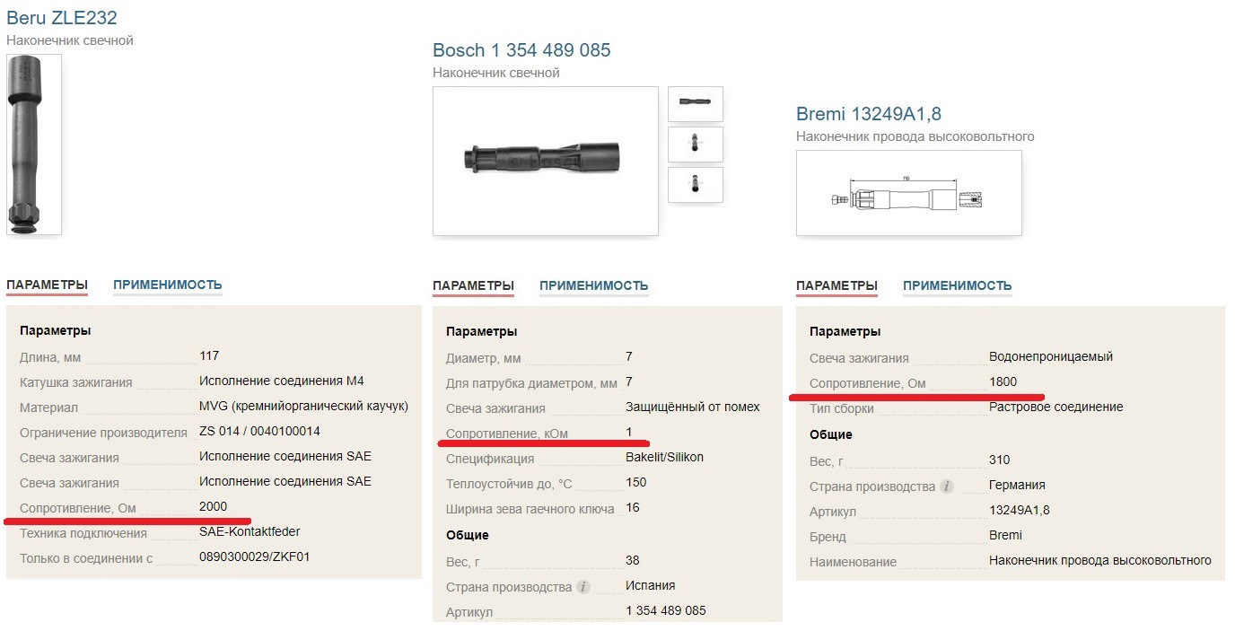Select the middle Bosch gallery thumbnail
Screen dimensions: 1235x631
click(x=696, y=144)
